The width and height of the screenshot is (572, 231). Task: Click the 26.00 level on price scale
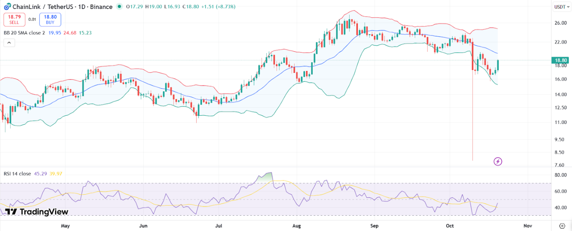(x=560, y=23)
